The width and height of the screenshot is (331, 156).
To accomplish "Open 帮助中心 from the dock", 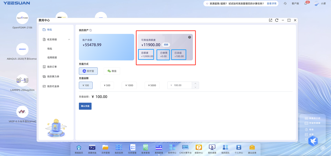I will pyautogui.click(x=199, y=149).
